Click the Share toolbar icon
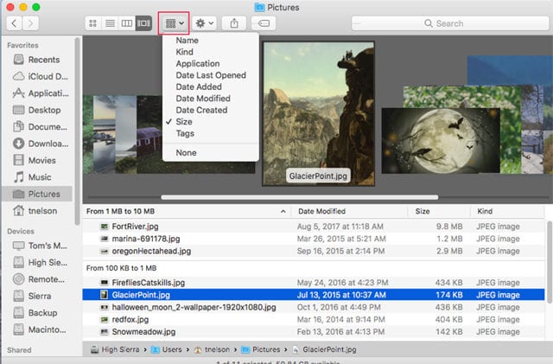 click(x=233, y=23)
